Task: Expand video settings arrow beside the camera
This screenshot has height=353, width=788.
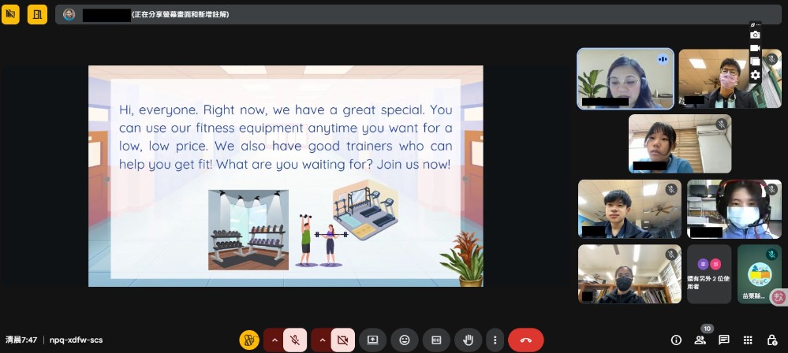Action: tap(322, 340)
